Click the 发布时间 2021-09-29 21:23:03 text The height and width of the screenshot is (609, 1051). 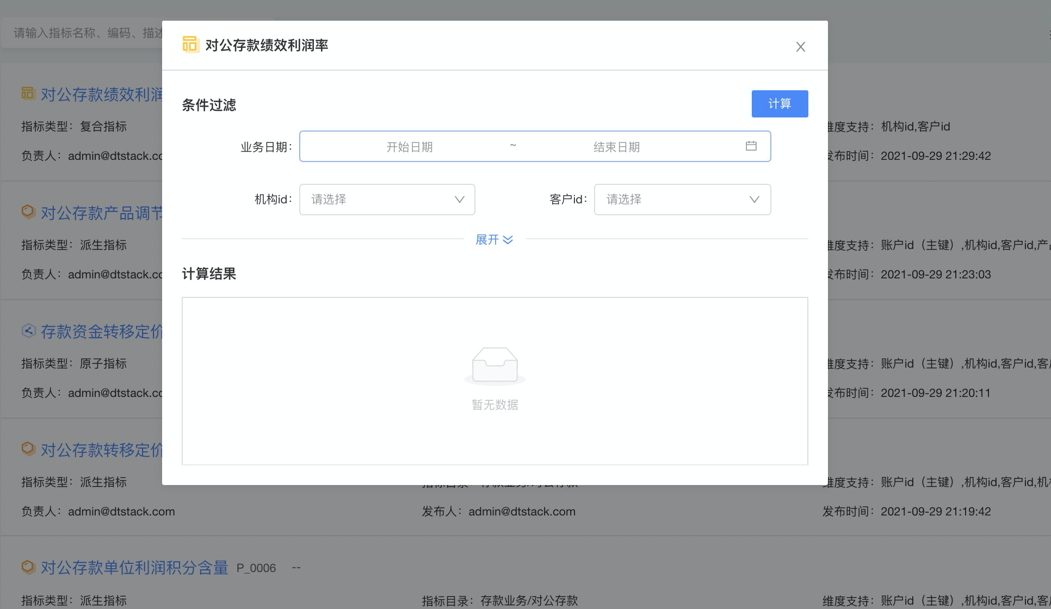click(x=907, y=275)
